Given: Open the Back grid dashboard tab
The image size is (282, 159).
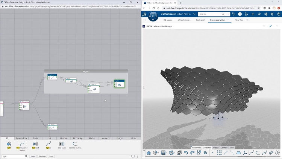Looking at the screenshot, I should 200,20.
